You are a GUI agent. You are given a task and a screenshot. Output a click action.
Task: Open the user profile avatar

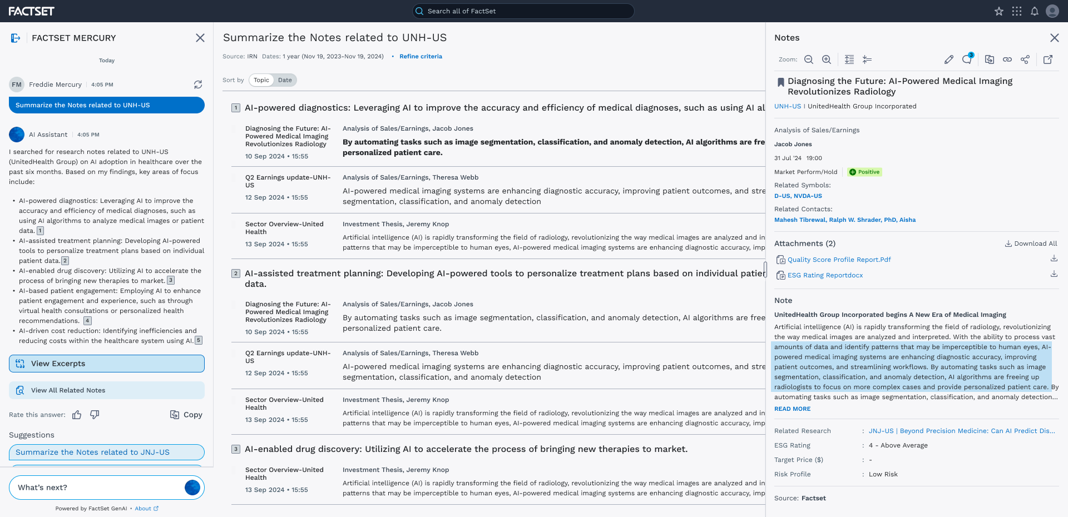pyautogui.click(x=1052, y=11)
